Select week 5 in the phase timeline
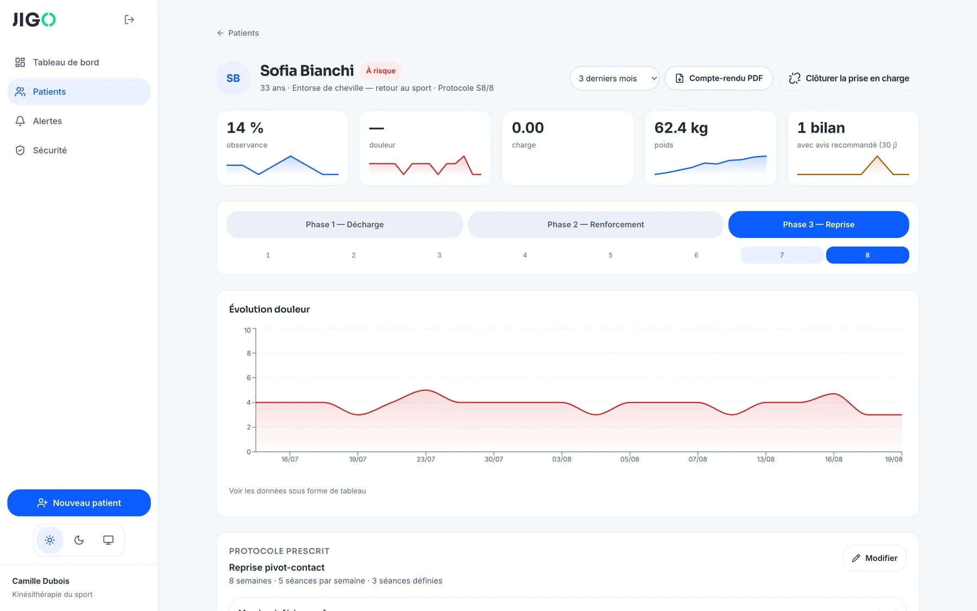The width and height of the screenshot is (977, 611). pyautogui.click(x=611, y=255)
